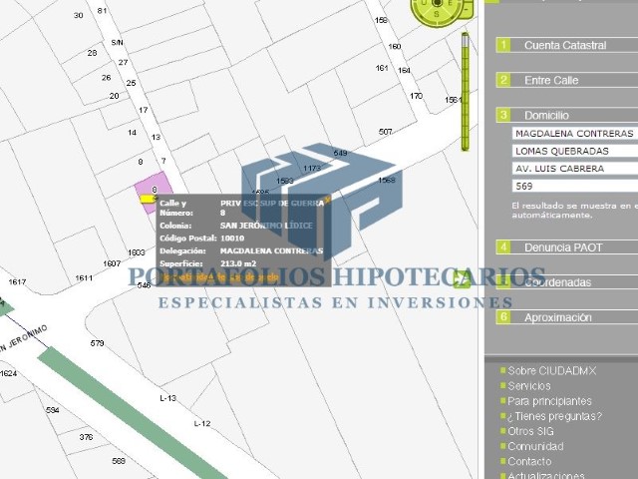
Task: Click the yellow marker on the pink parcel
Action: 149,199
